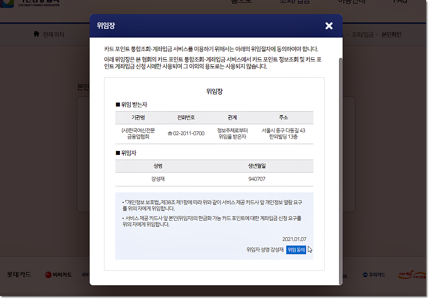
Task: Click the 현금화 가능 카드 포인트 clause text
Action: coord(212,221)
